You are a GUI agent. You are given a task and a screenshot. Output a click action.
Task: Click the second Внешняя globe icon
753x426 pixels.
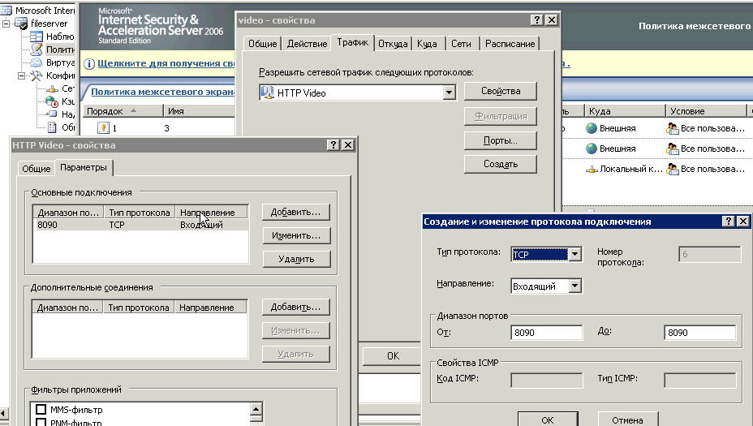[x=592, y=148]
